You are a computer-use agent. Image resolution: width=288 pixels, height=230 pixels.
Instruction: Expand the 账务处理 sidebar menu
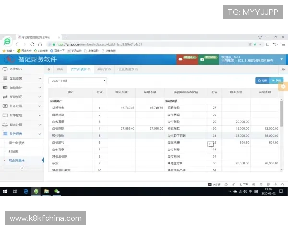(x=22, y=106)
